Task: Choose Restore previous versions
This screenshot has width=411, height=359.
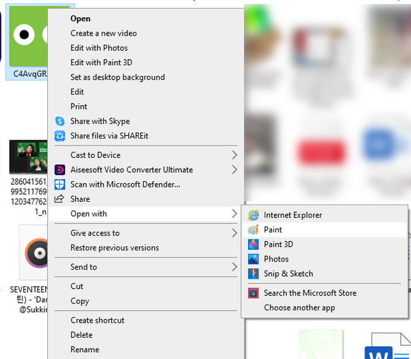Action: tap(147, 248)
